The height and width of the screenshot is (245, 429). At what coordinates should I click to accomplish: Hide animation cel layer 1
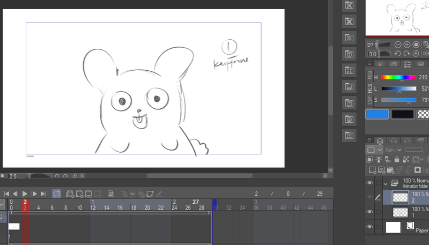coord(369,212)
